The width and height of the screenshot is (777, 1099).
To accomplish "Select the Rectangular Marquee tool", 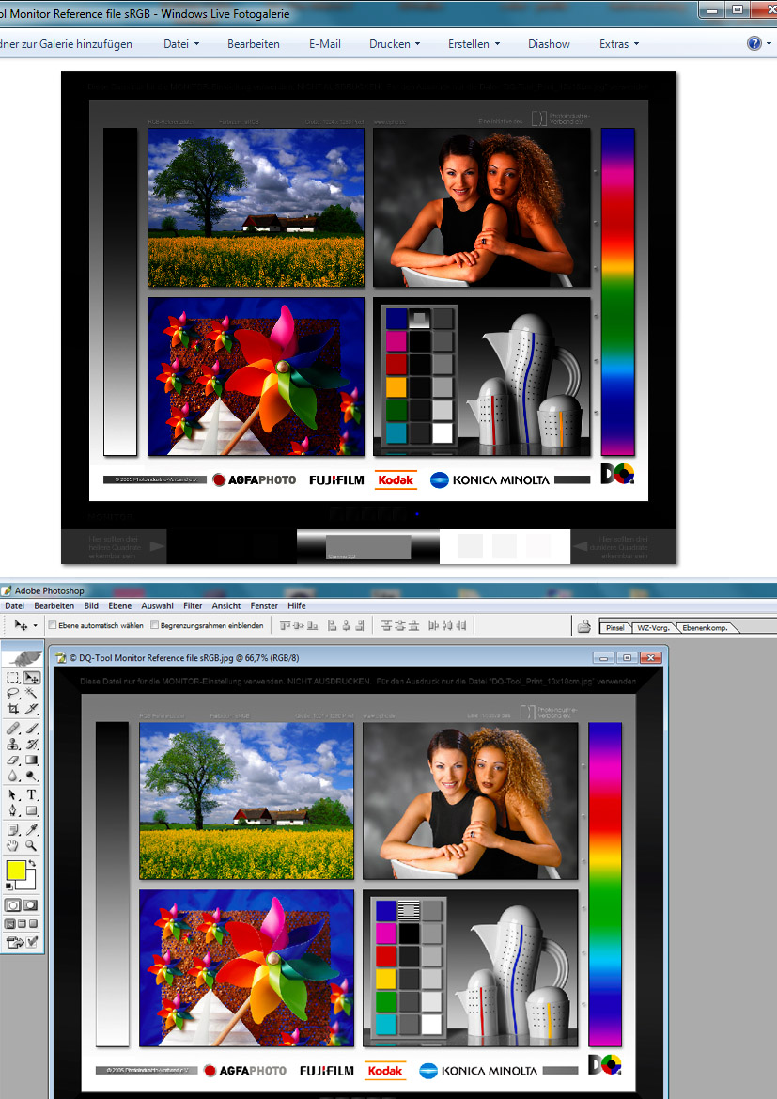I will pyautogui.click(x=12, y=678).
